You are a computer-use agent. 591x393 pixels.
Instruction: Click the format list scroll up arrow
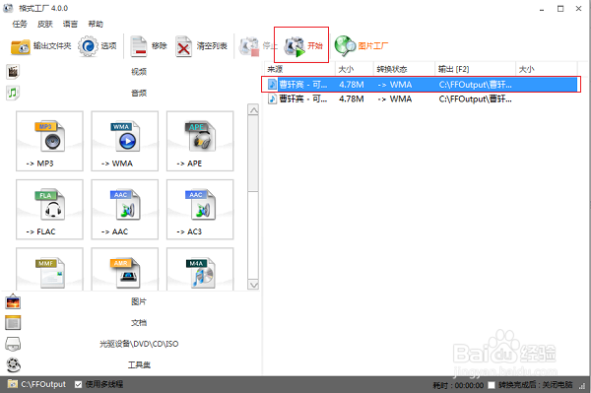click(x=254, y=110)
